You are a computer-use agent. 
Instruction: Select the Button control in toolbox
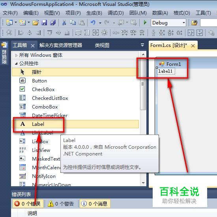pyautogui.click(x=75, y=80)
